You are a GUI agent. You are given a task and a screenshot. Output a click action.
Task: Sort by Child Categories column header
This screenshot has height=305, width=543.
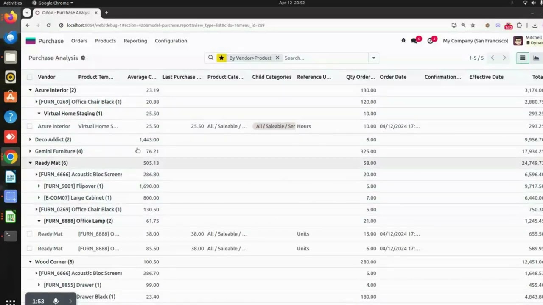[x=272, y=77]
